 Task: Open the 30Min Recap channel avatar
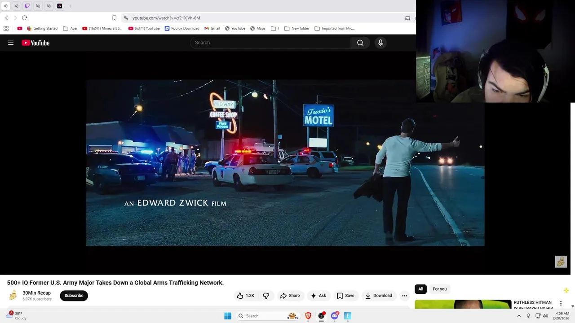[x=13, y=295]
